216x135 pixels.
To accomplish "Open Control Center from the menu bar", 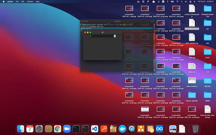I will (x=191, y=2).
